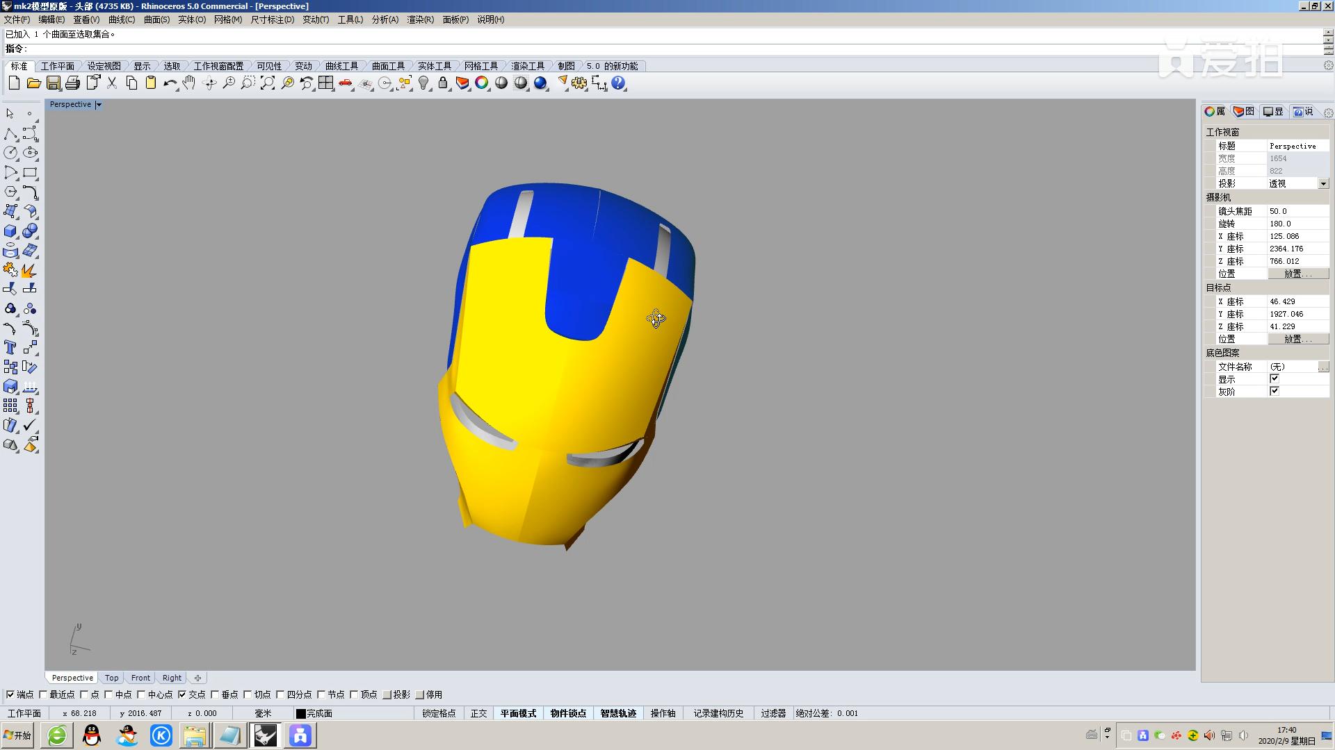Open the 投影 projection dropdown
The height and width of the screenshot is (750, 1335).
coord(1323,184)
